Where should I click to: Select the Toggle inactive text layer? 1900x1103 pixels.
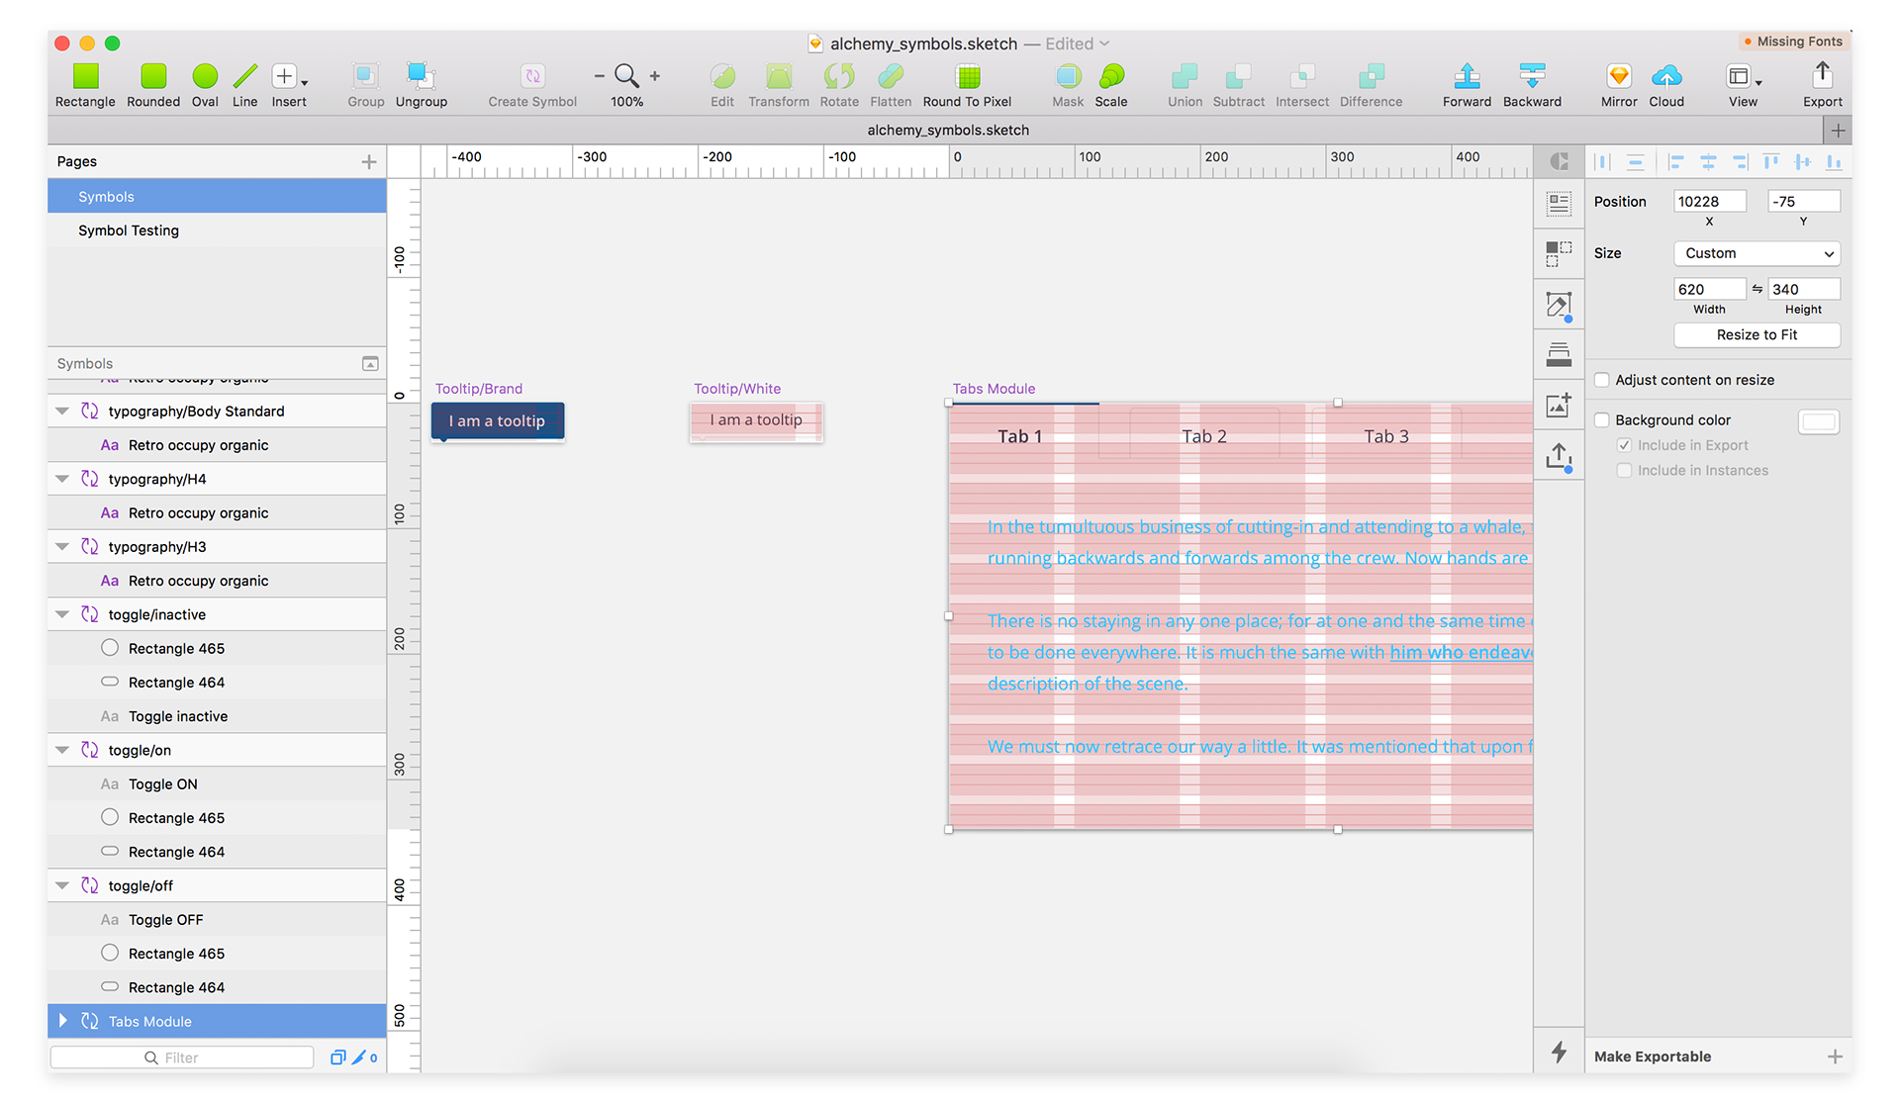217,716
